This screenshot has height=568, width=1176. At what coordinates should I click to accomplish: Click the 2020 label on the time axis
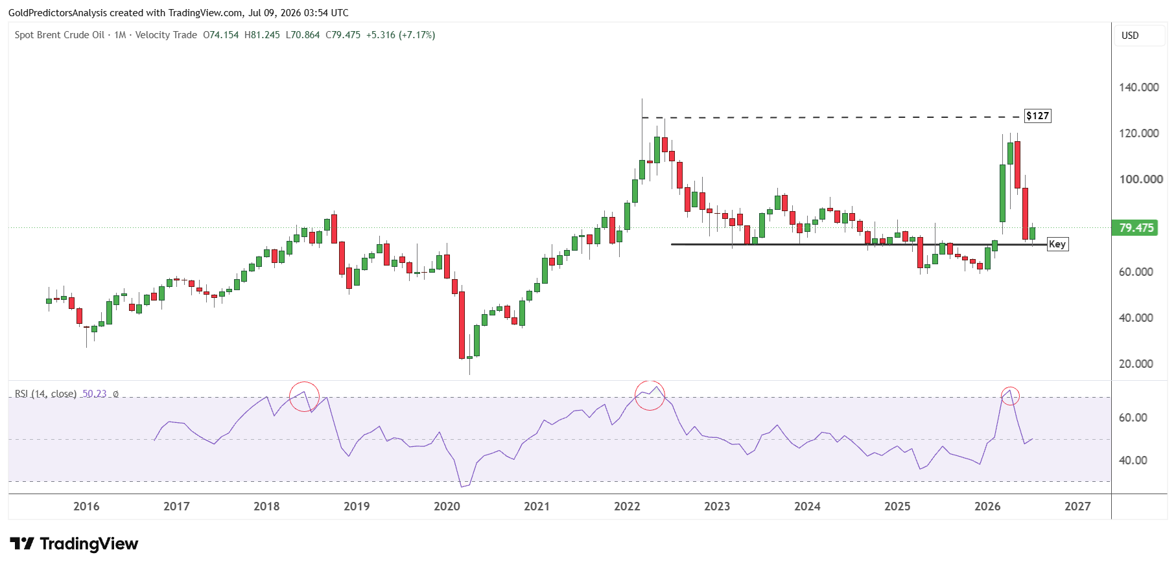click(x=447, y=506)
